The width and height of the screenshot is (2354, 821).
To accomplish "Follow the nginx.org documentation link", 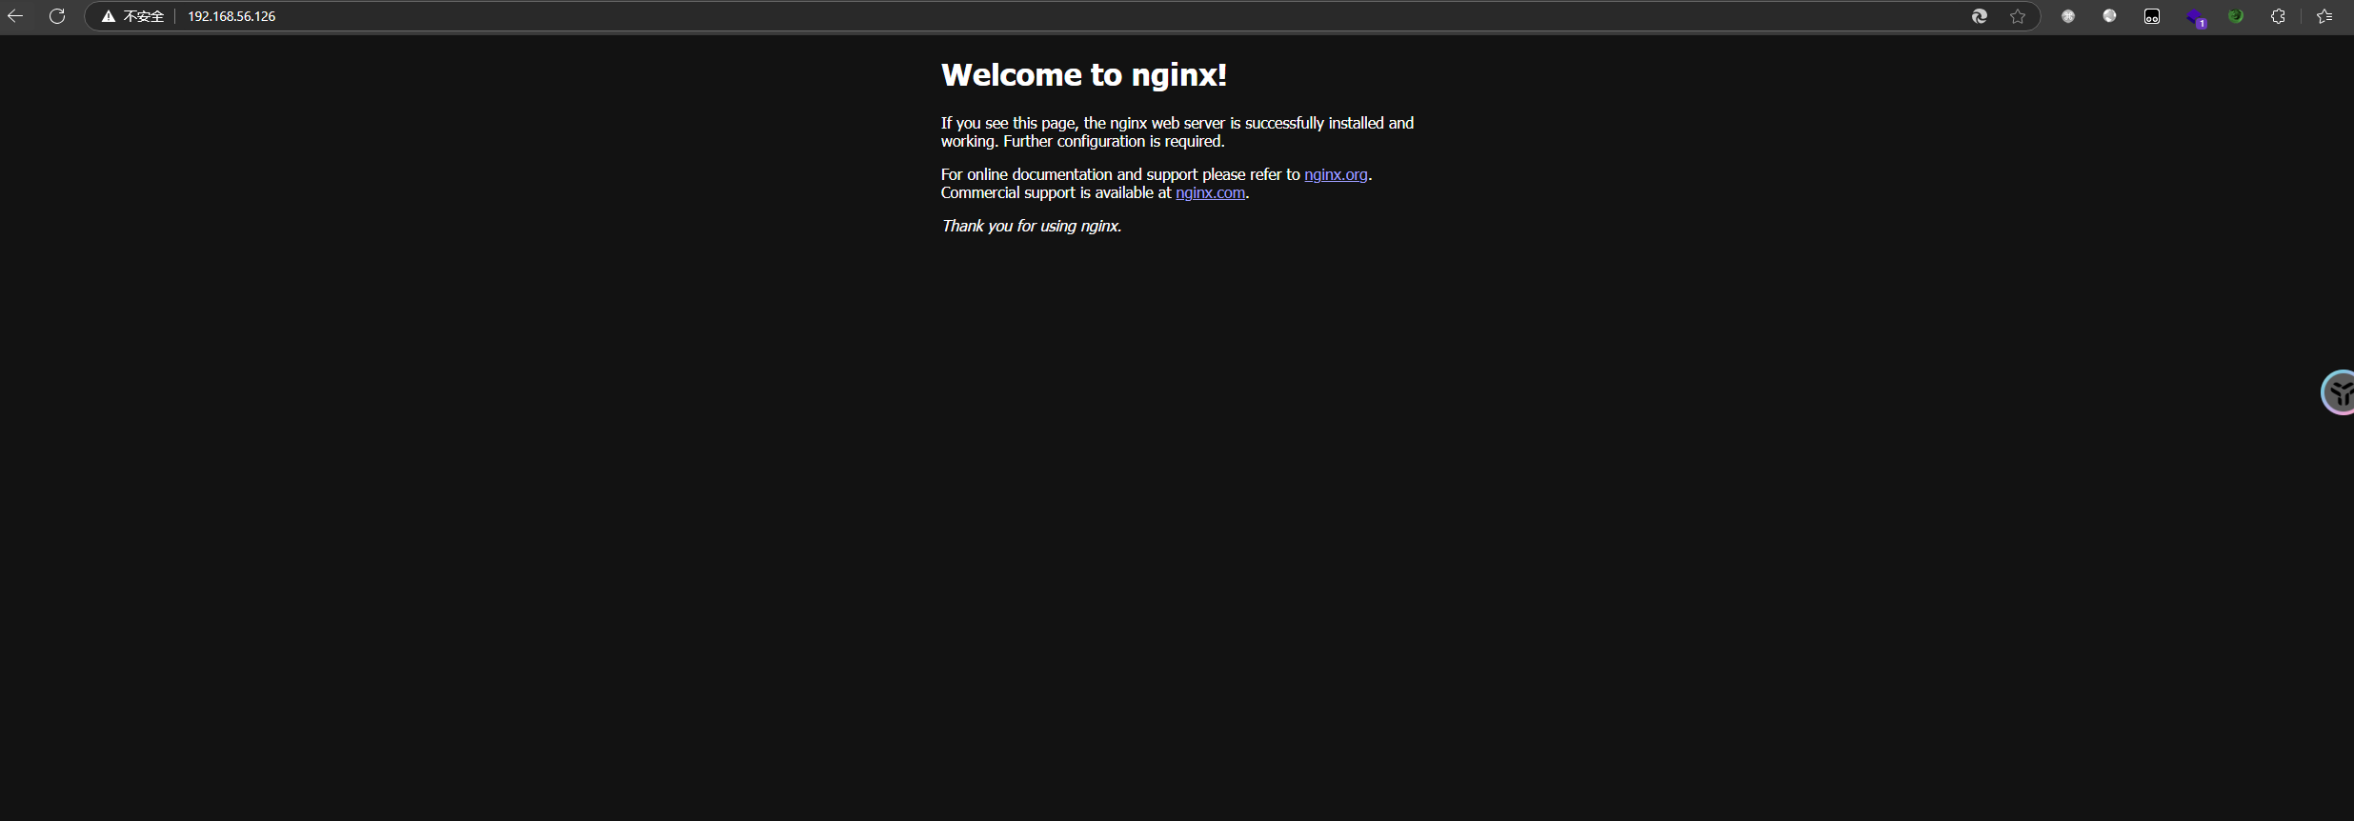I will point(1336,174).
